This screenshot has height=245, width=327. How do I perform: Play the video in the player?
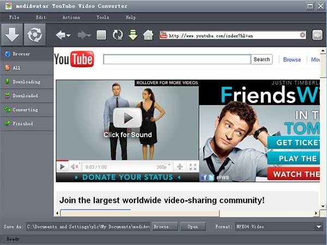[62, 167]
